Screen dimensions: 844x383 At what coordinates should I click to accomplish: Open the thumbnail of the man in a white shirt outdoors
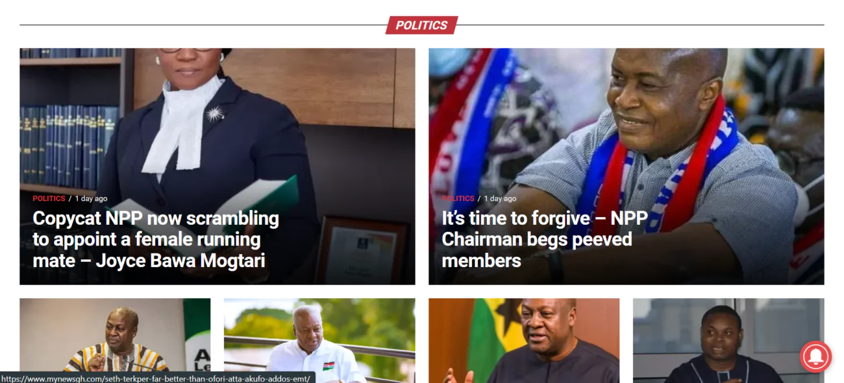319,340
